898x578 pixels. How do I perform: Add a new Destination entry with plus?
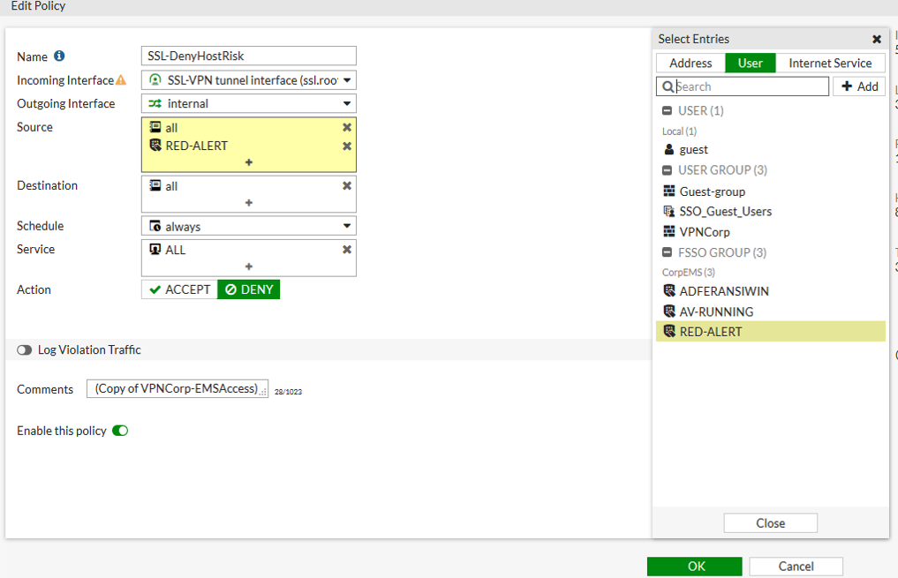(248, 203)
